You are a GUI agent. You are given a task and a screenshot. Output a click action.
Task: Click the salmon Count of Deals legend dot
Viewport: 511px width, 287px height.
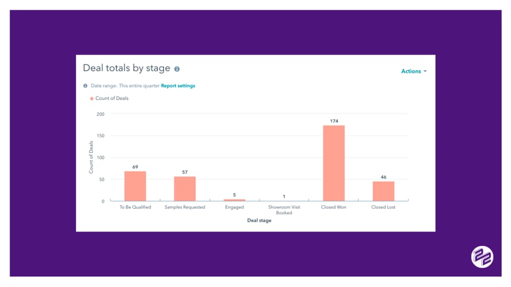(91, 99)
